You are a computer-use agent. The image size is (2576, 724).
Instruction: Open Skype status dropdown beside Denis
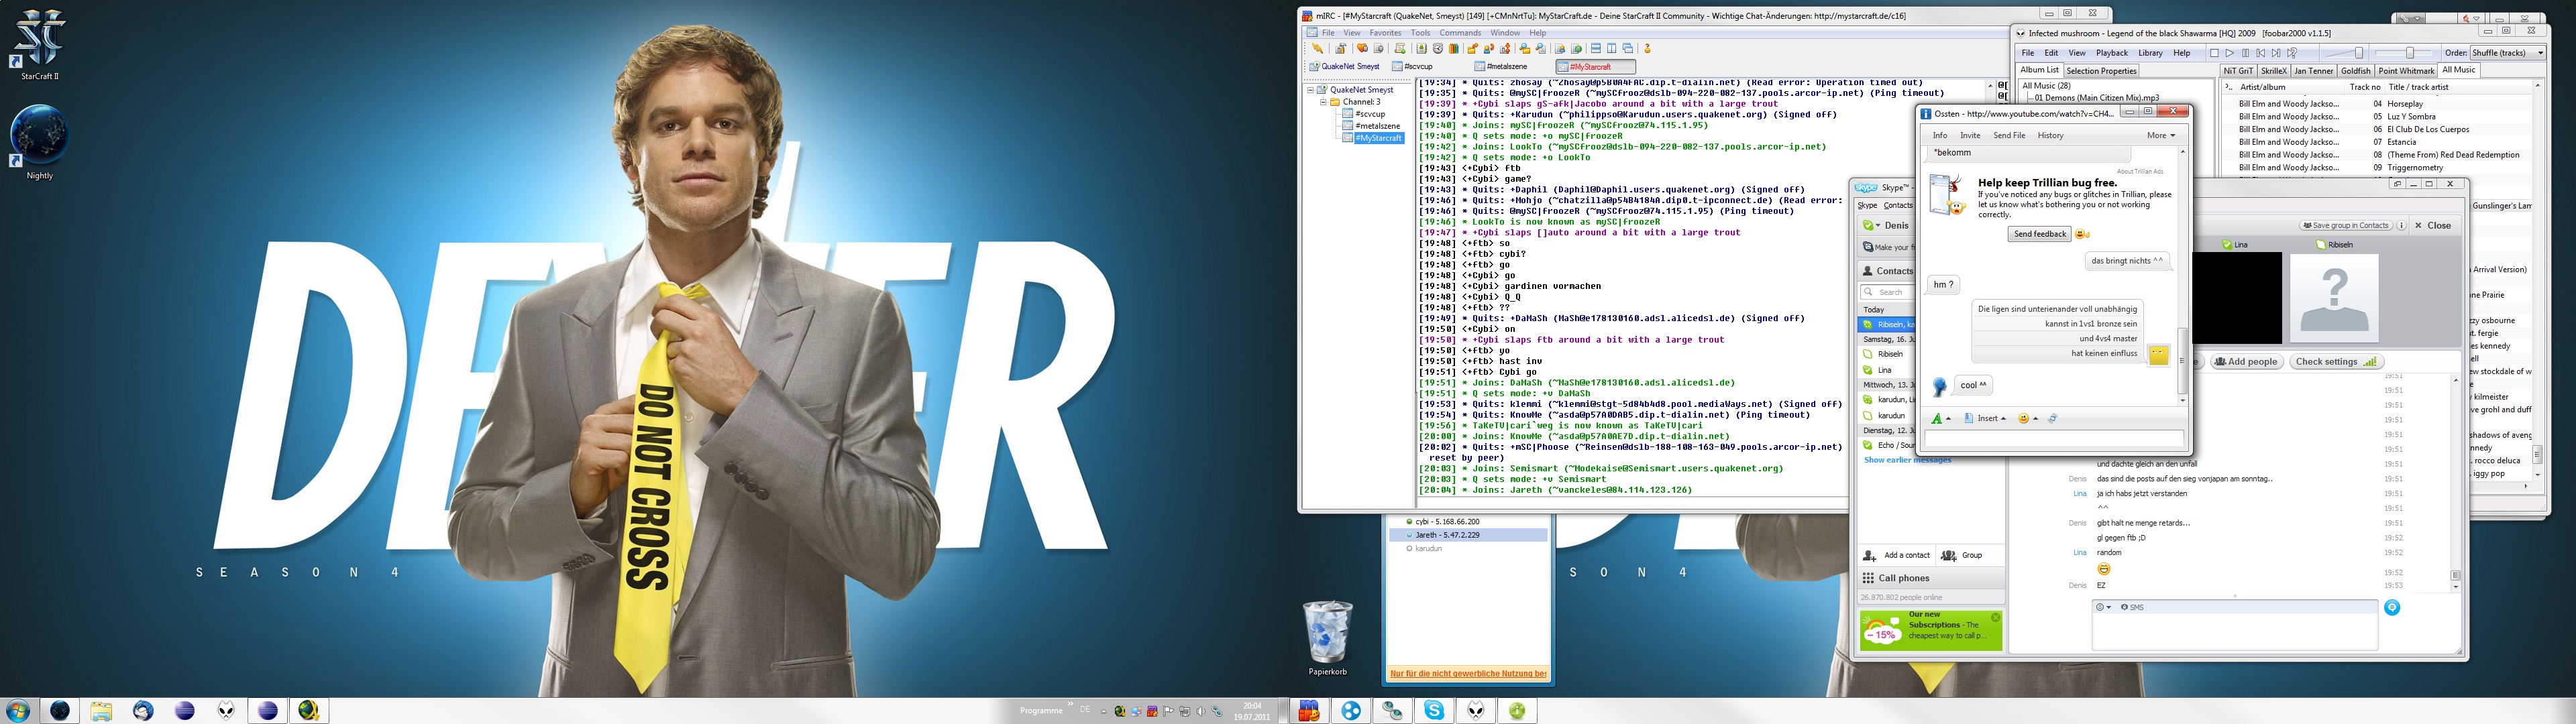click(1871, 225)
